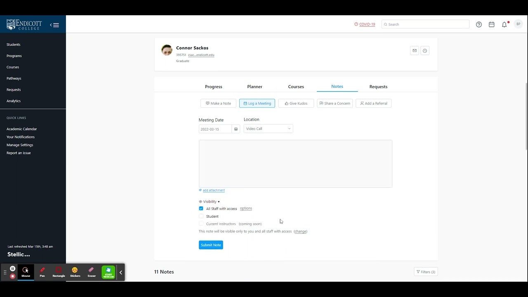Screen dimensions: 528x297
Task: Select the Eraser tool
Action: pyautogui.click(x=92, y=272)
